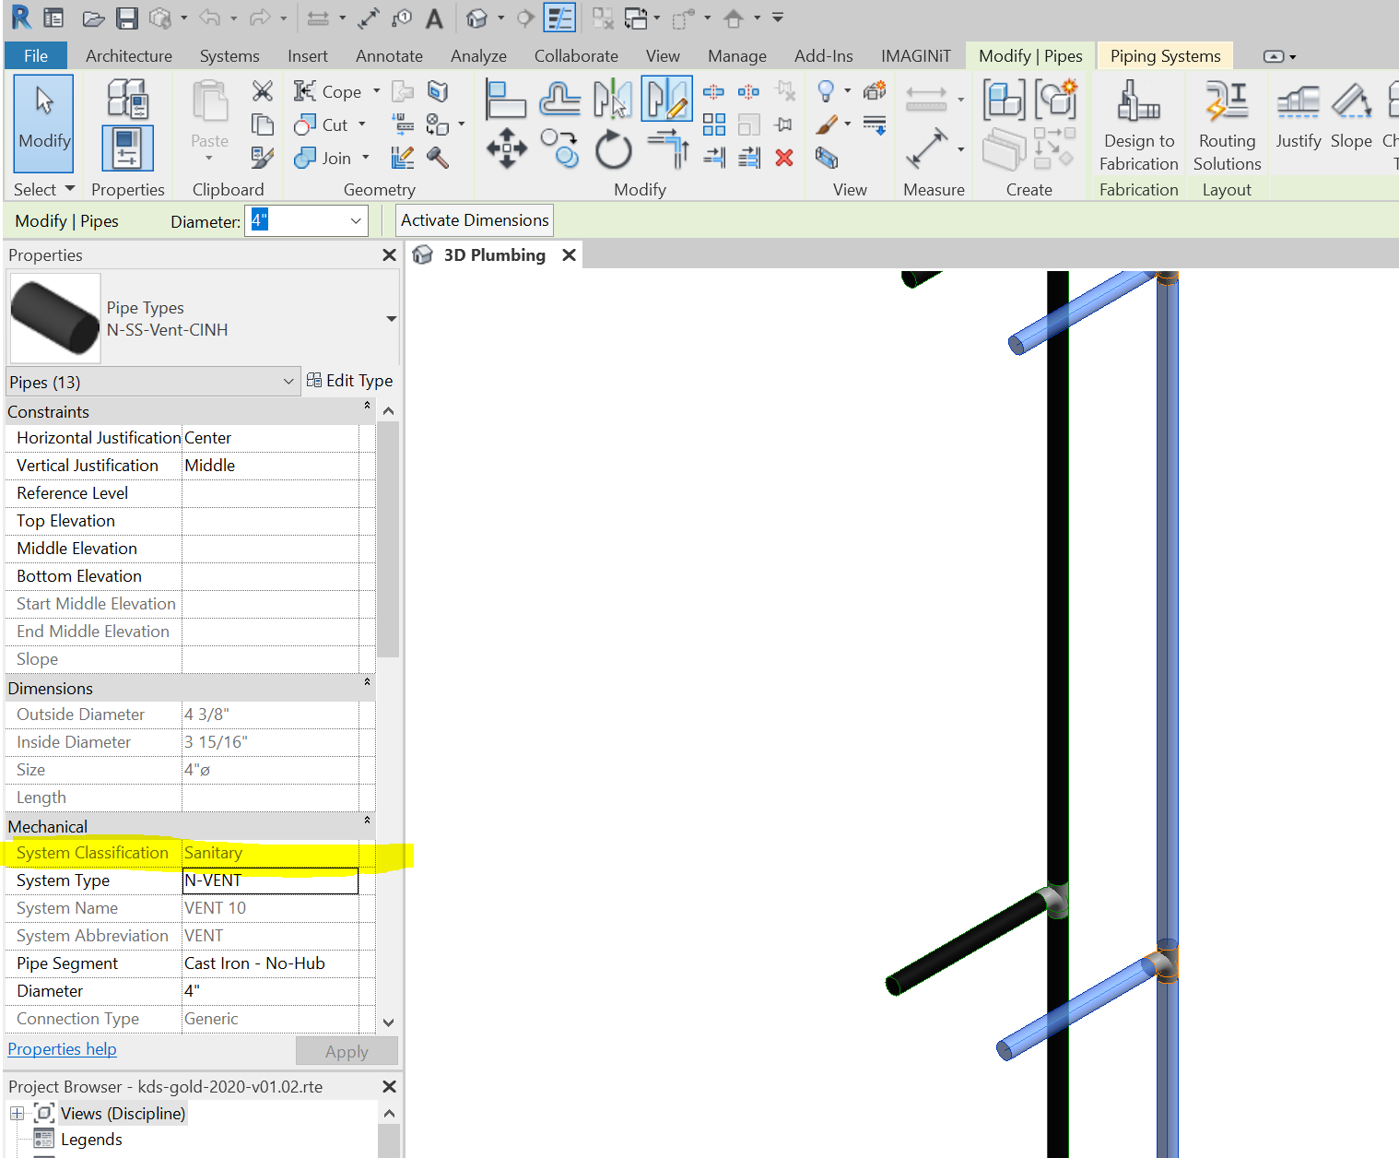Open the Annotate ribbon tab
This screenshot has height=1158, width=1399.
(x=389, y=55)
